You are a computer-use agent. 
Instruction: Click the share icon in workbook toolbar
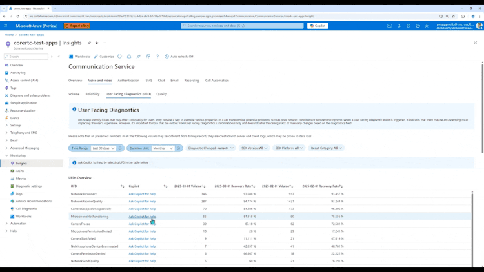[x=129, y=57]
